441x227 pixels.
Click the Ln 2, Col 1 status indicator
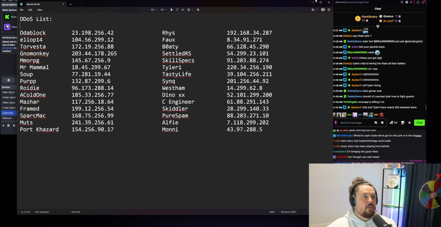26,212
